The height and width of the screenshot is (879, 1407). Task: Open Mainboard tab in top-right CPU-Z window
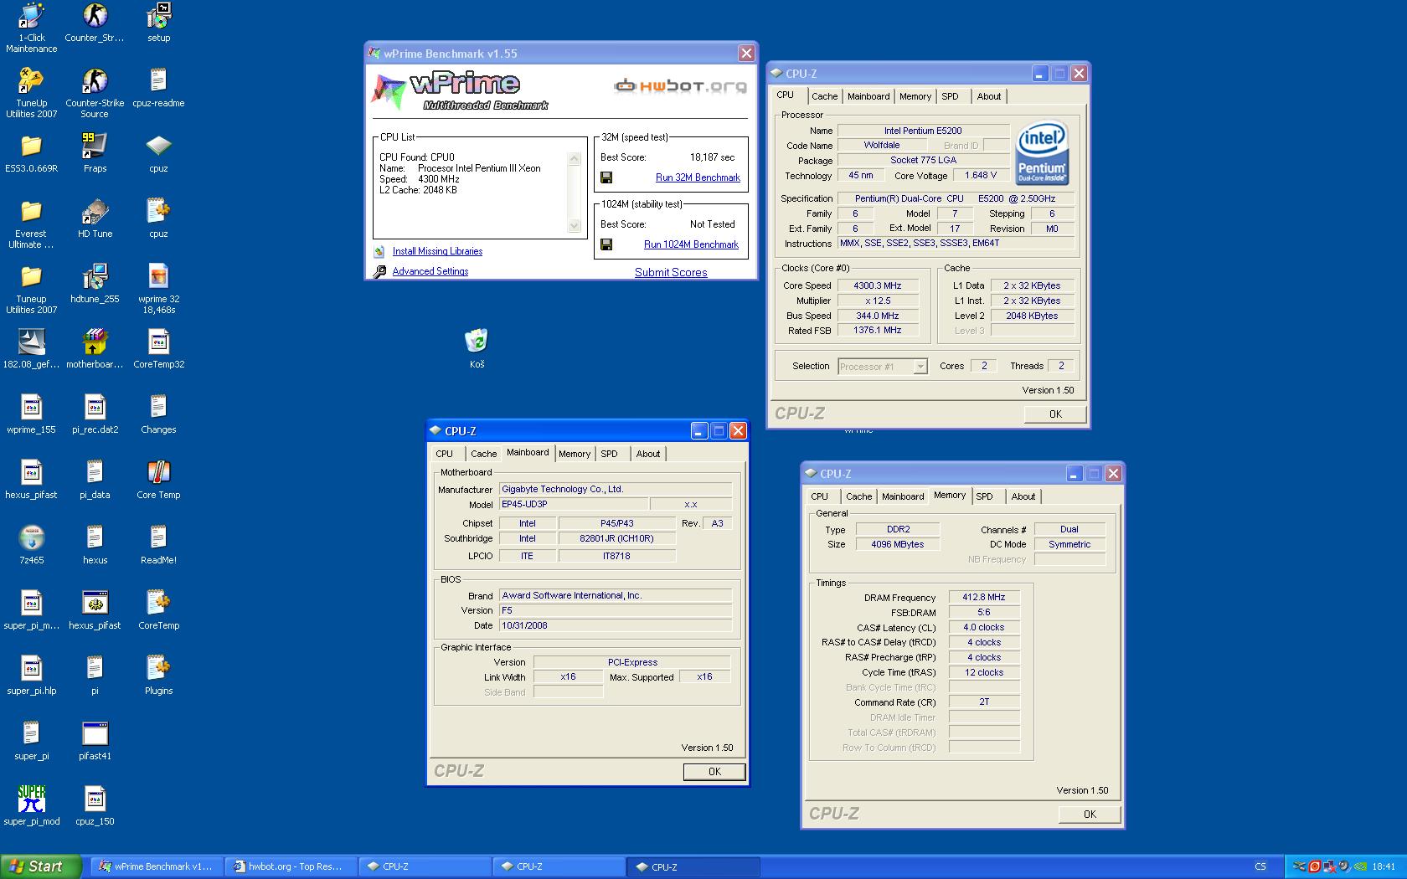868,96
